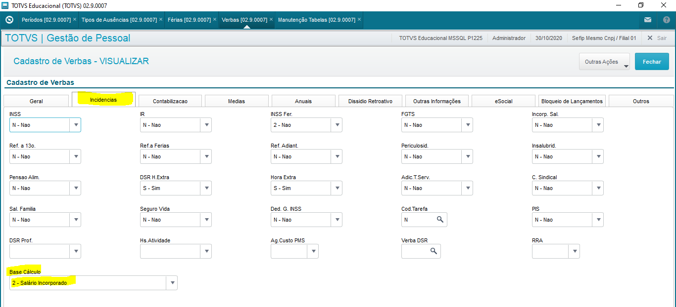Open the Outras Informações tab
676x307 pixels.
coord(437,101)
